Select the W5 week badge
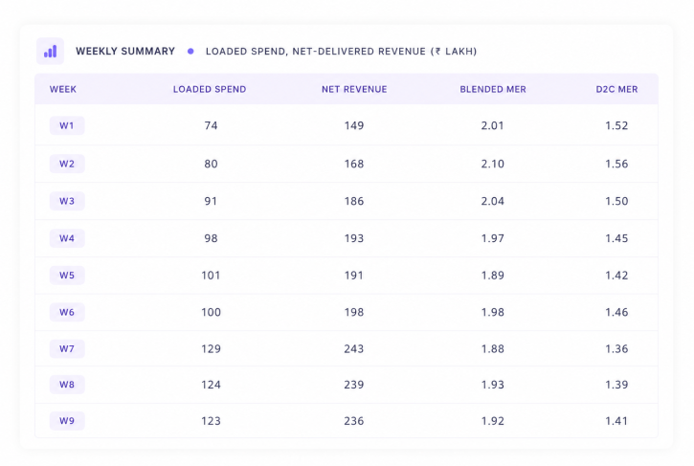Viewport: 694px width, 466px height. click(67, 276)
